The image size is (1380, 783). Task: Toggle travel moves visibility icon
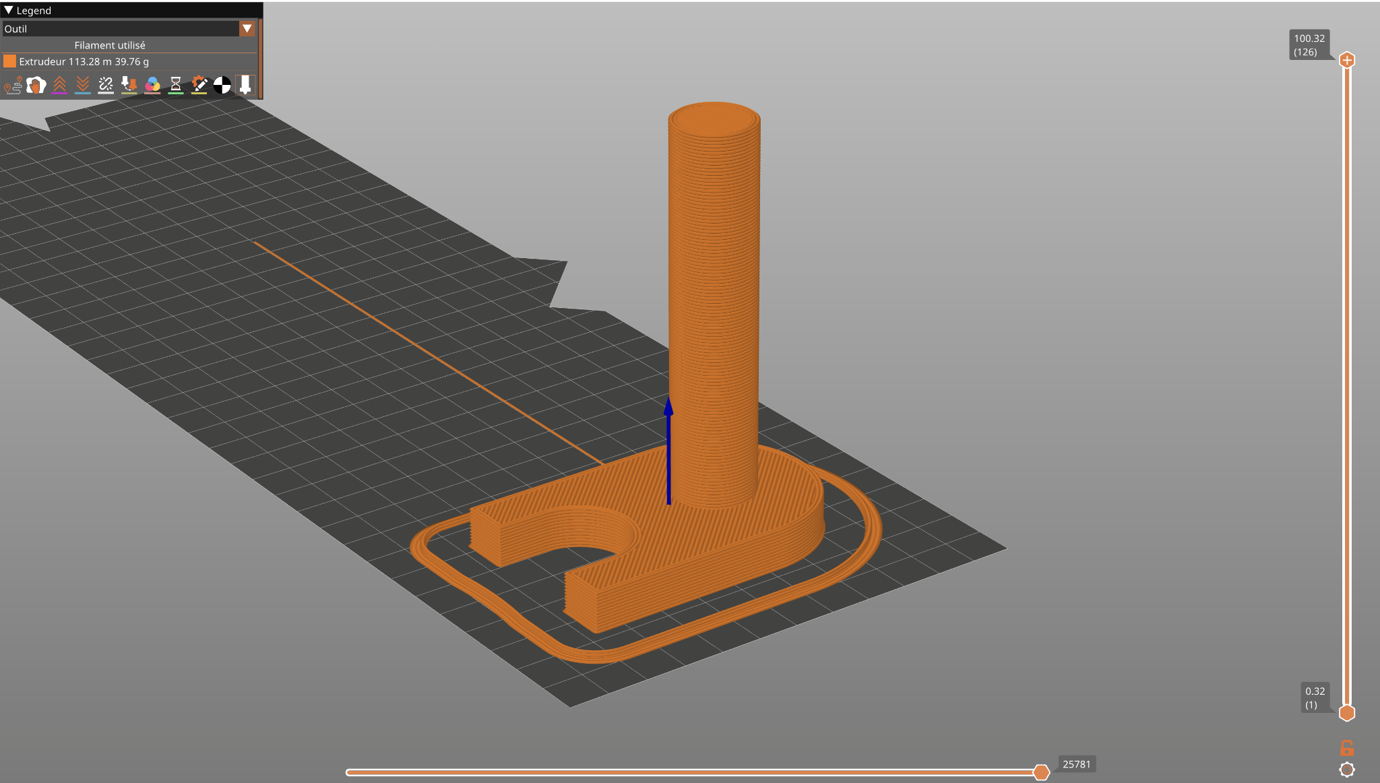point(13,85)
